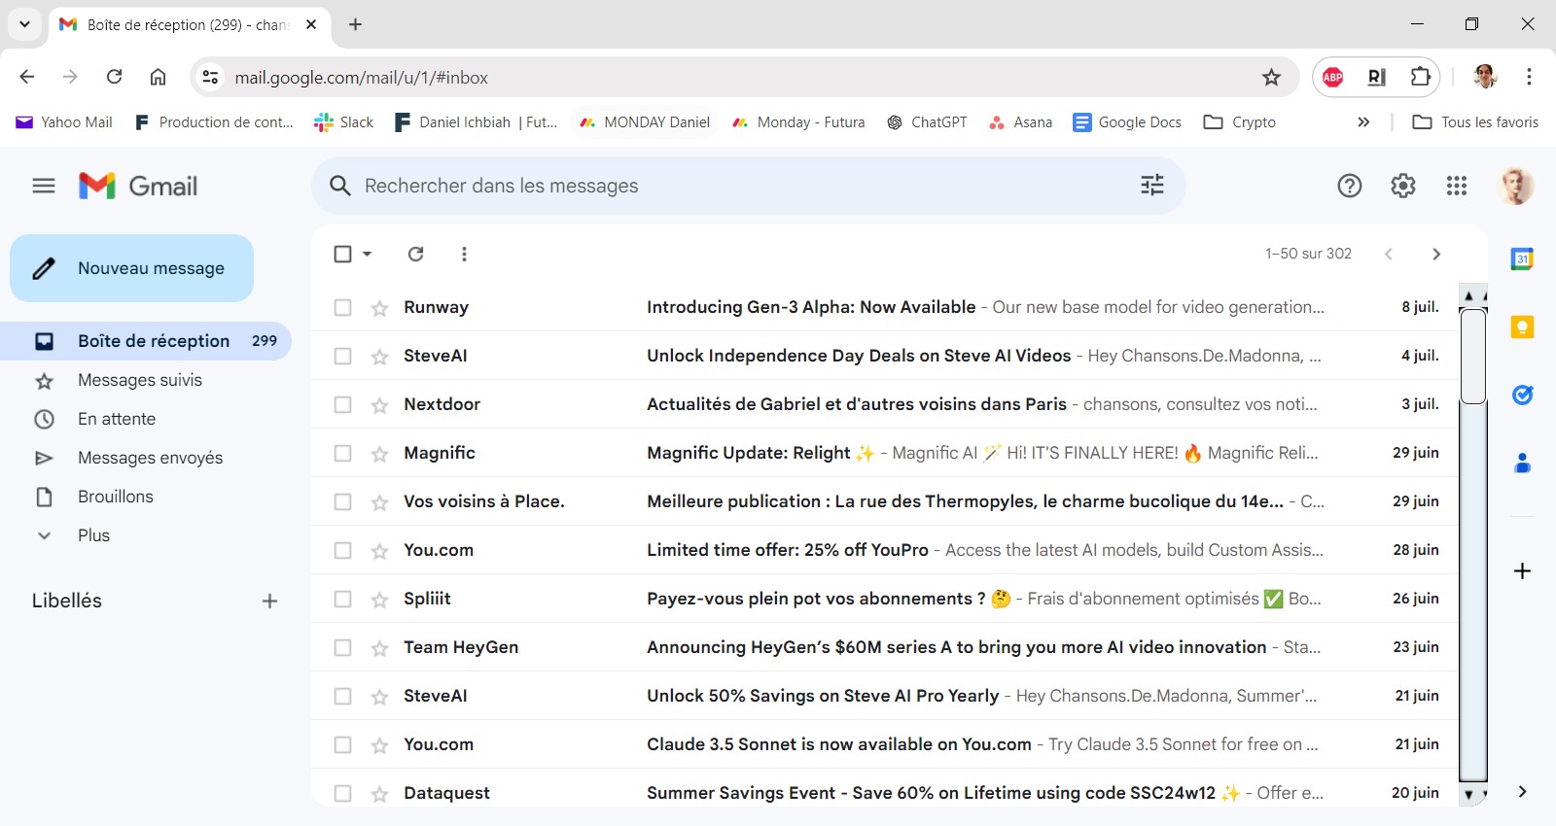
Task: Click the Gmail logo
Action: 138,186
